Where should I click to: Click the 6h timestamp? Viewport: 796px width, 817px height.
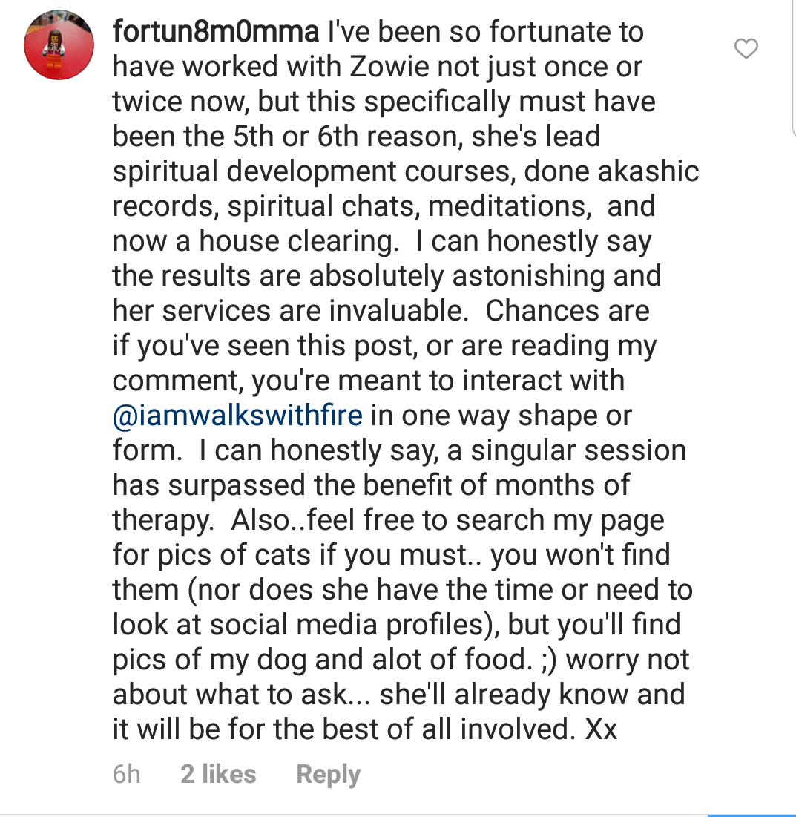click(126, 774)
